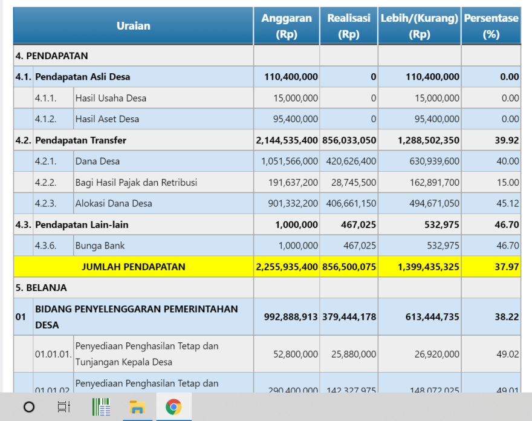The image size is (532, 421).
Task: Launch the green spreadsheet app in taskbar
Action: [101, 407]
